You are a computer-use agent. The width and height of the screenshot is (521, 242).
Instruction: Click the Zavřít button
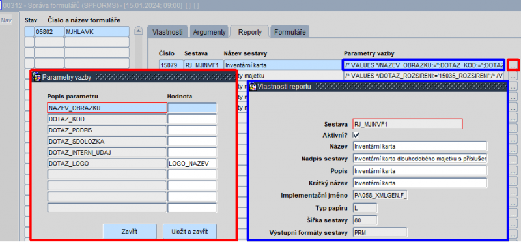(130, 231)
